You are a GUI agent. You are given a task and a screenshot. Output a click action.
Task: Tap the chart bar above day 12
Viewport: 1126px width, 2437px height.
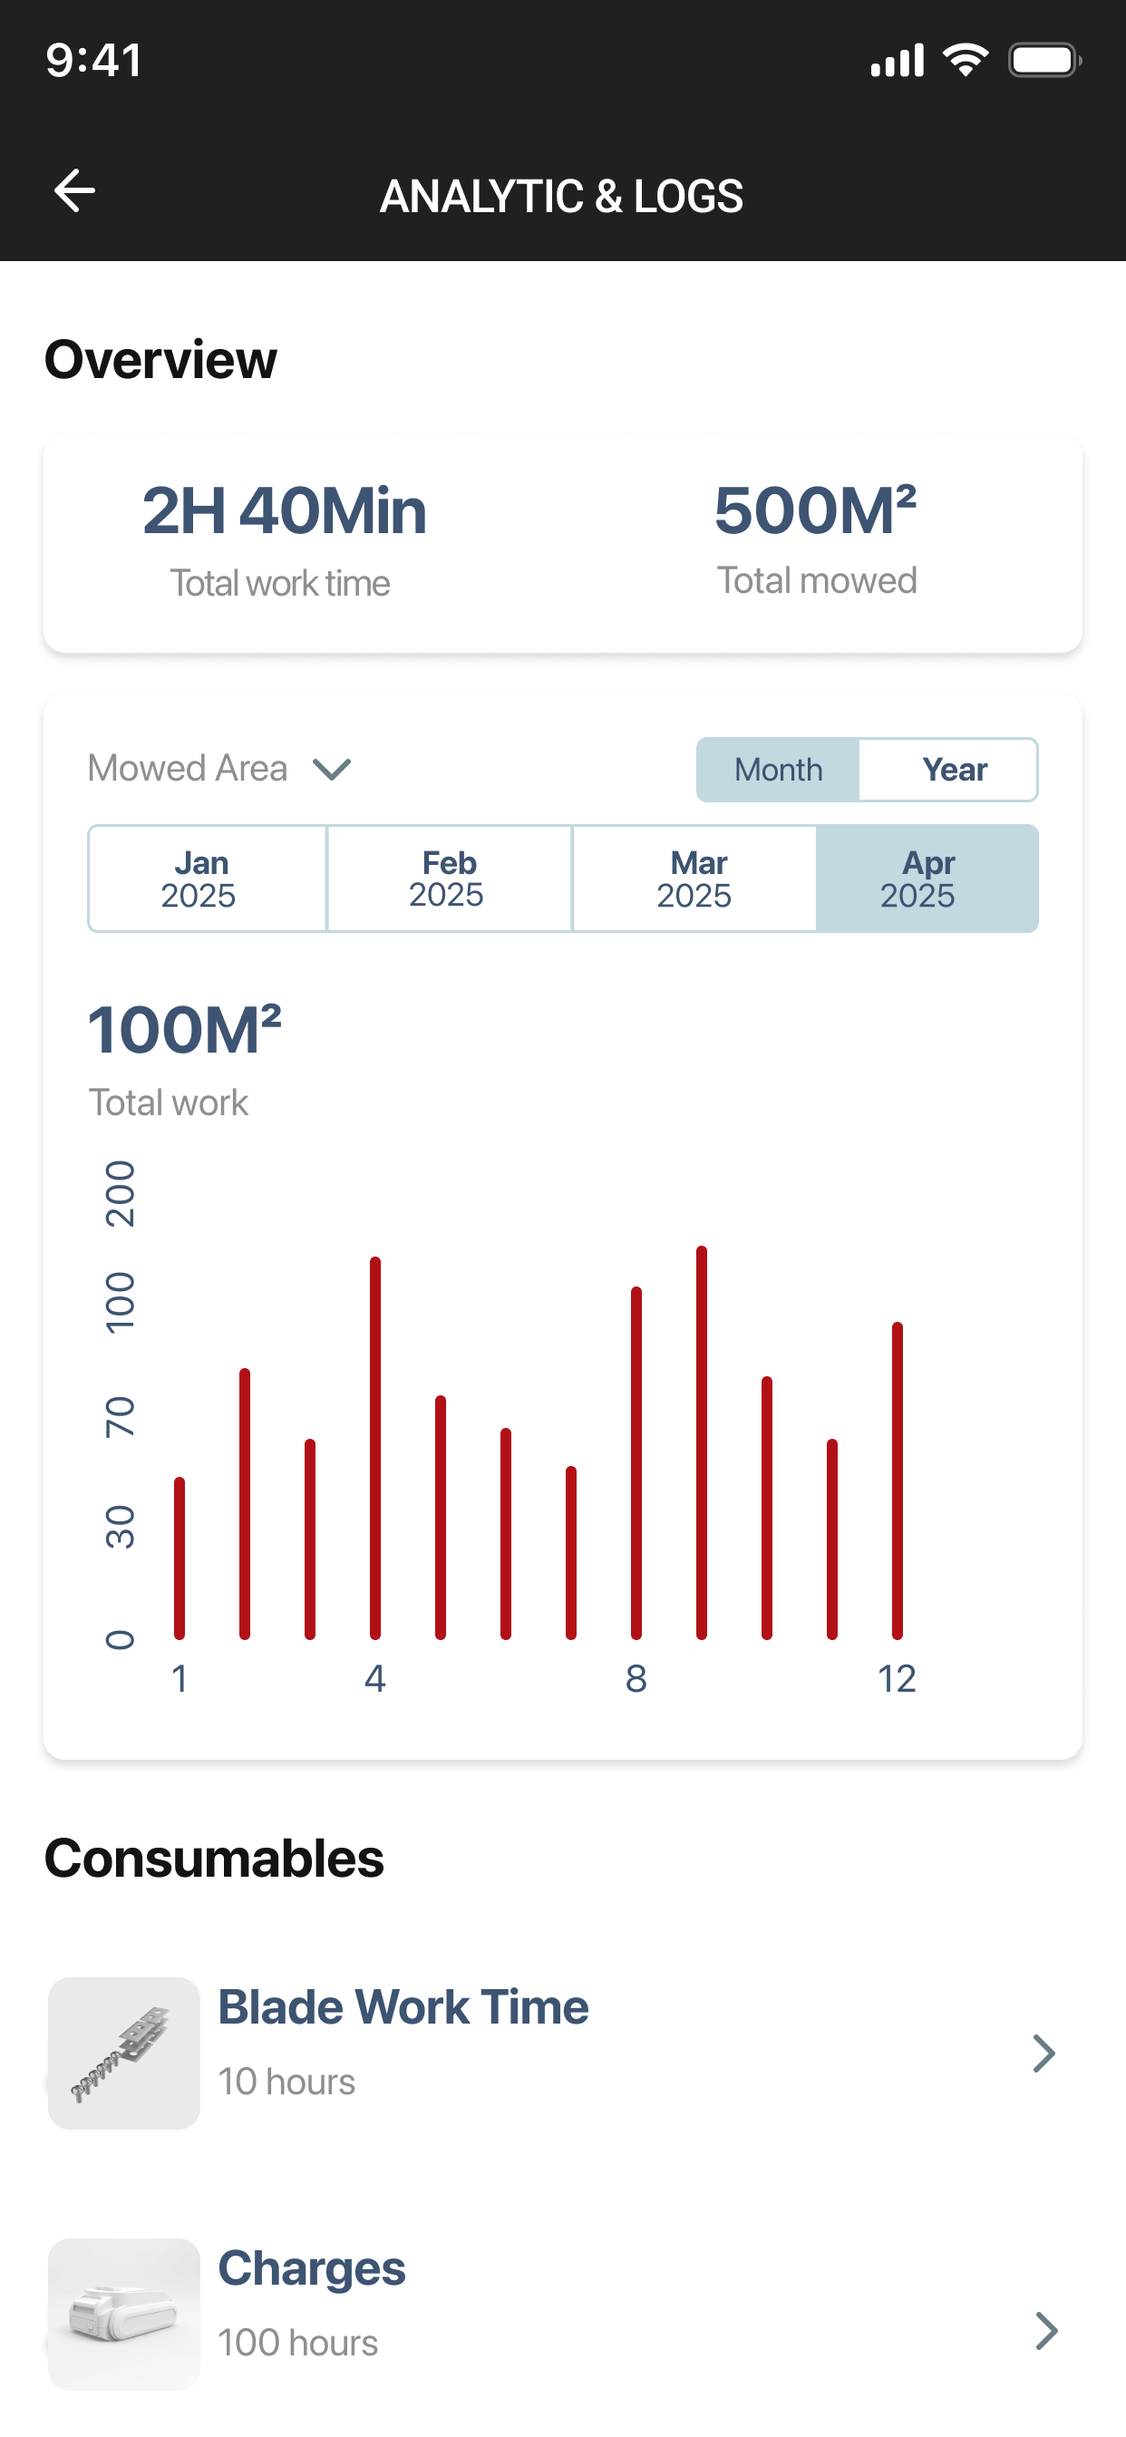[897, 1481]
